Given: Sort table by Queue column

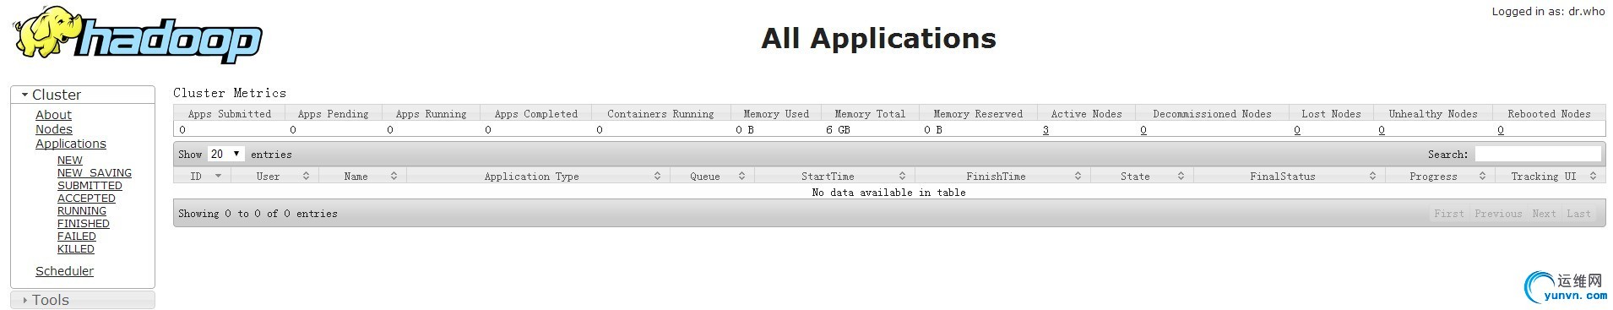Looking at the screenshot, I should (x=712, y=176).
